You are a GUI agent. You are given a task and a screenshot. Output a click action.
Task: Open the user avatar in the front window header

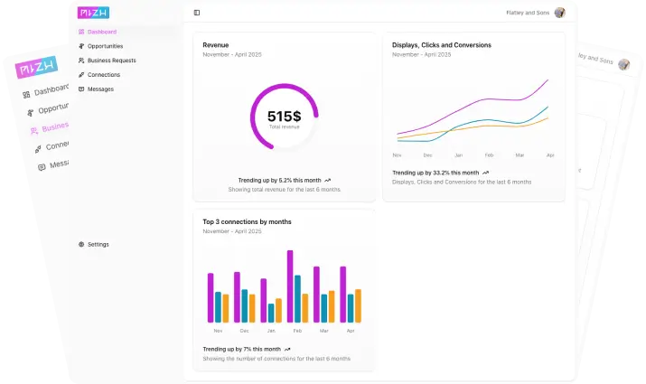(559, 13)
